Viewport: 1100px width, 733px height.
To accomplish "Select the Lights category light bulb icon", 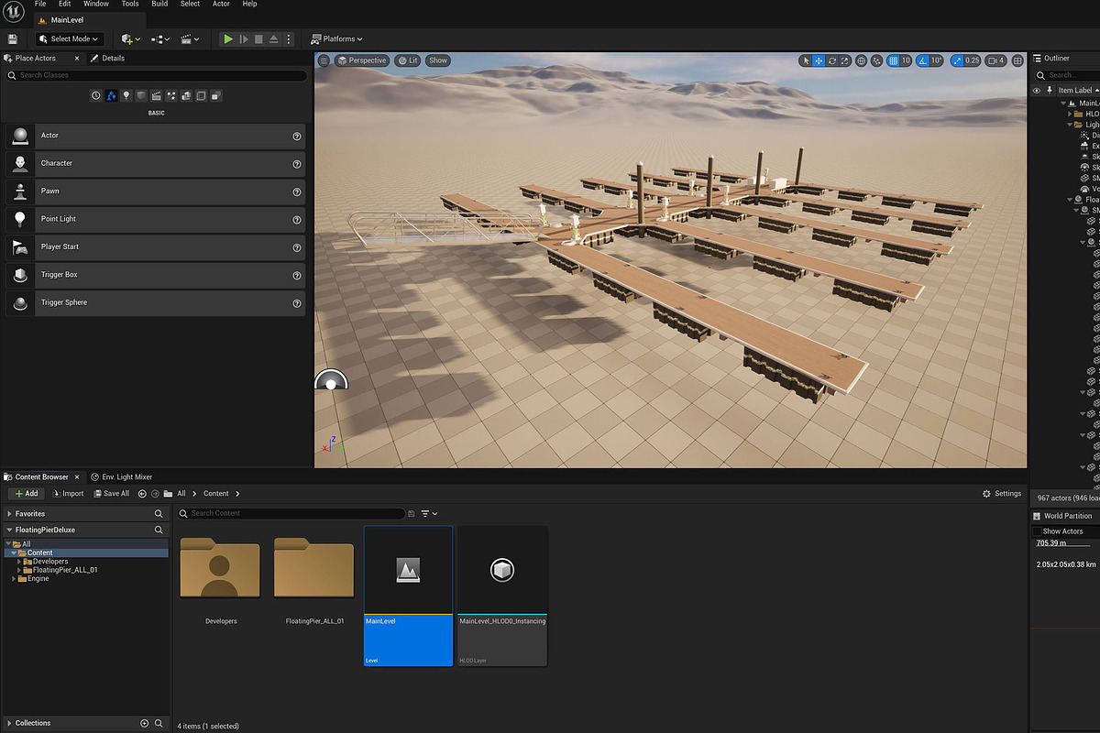I will pyautogui.click(x=126, y=95).
